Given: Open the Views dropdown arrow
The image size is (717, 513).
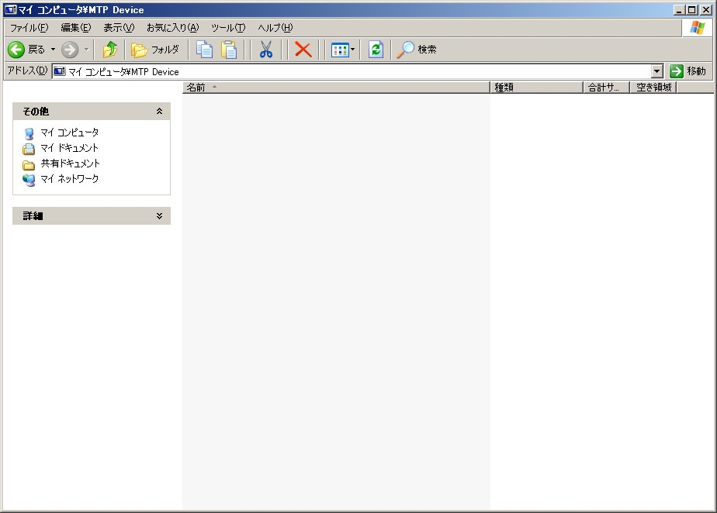Looking at the screenshot, I should (352, 50).
